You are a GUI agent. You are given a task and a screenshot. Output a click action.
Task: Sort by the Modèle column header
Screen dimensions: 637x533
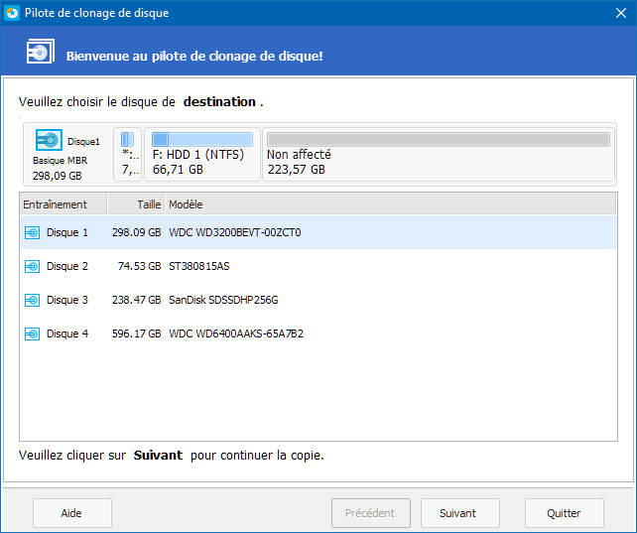(391, 203)
